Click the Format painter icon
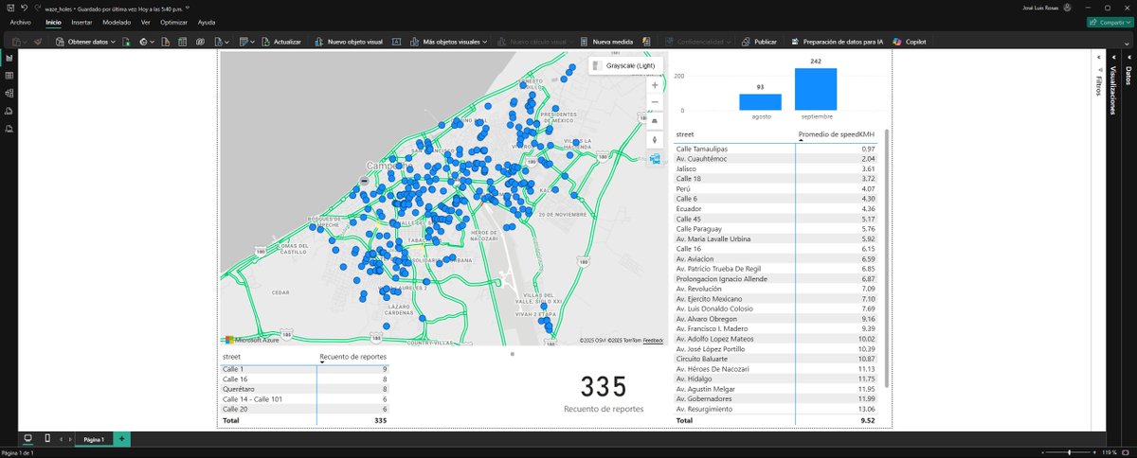This screenshot has width=1137, height=458. (x=38, y=42)
